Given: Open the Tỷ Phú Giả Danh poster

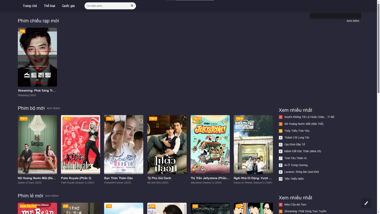Looking at the screenshot, I should click(167, 144).
